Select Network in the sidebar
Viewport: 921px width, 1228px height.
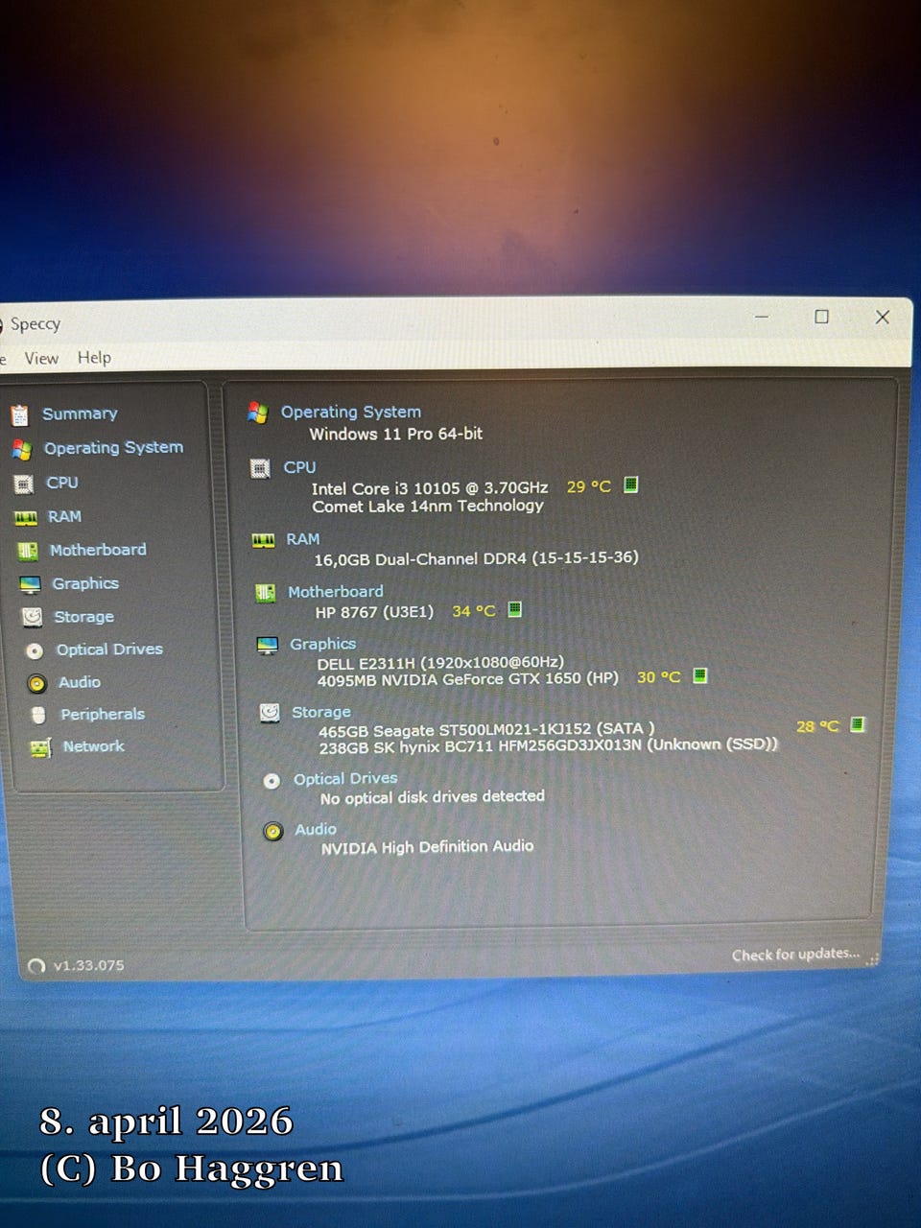tap(94, 746)
